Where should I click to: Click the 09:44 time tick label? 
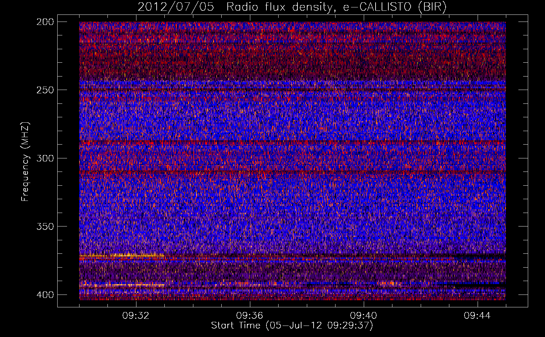point(477,316)
